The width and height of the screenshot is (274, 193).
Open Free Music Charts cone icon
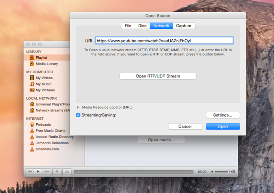tap(32, 131)
